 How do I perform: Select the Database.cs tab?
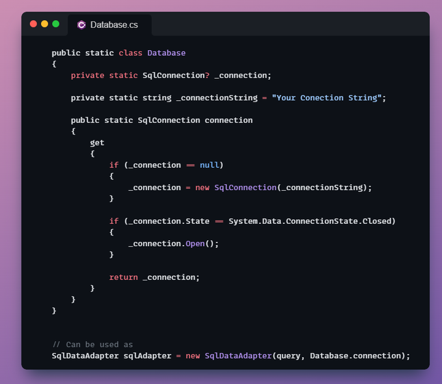click(109, 25)
